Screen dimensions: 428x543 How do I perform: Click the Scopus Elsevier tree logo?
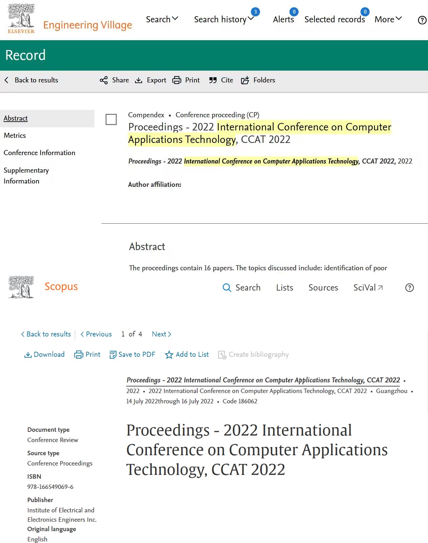[21, 287]
